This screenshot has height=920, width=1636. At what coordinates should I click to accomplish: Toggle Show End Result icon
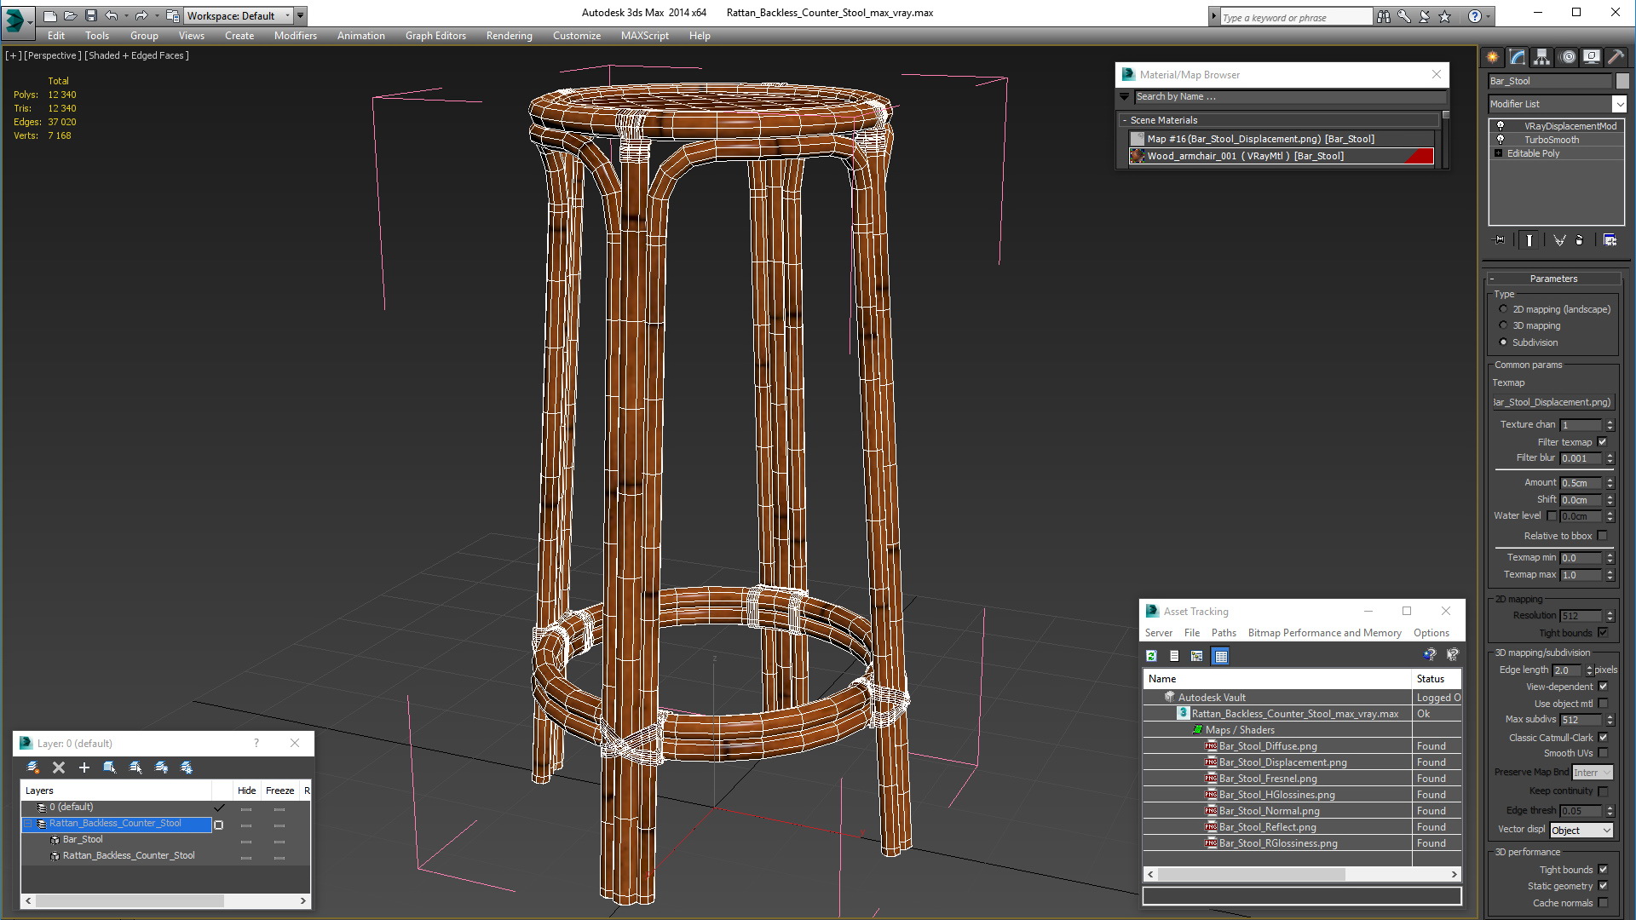[1529, 240]
